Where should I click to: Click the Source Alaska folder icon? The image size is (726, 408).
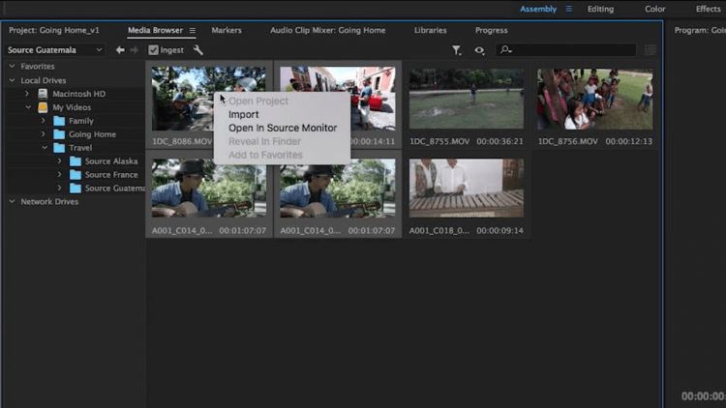pyautogui.click(x=75, y=161)
